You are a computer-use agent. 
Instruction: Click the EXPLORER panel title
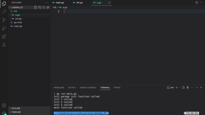pyautogui.click(x=16, y=3)
